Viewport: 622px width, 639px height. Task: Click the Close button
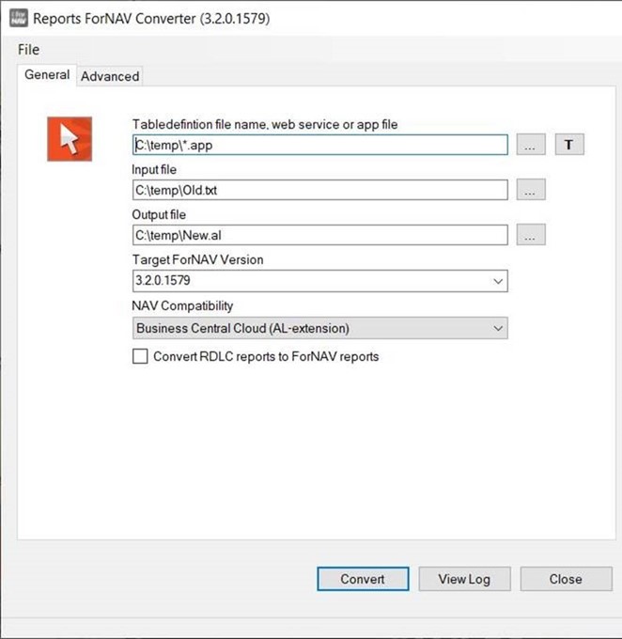pyautogui.click(x=566, y=579)
